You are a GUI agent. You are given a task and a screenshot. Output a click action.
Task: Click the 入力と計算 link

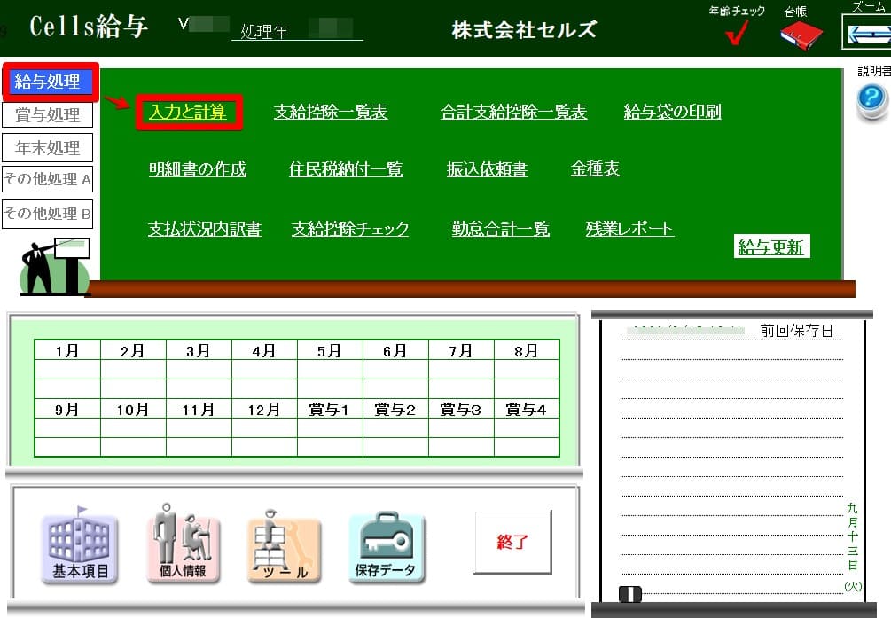[188, 113]
